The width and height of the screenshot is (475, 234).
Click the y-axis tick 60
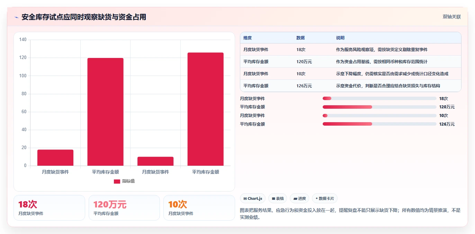[x=24, y=112]
